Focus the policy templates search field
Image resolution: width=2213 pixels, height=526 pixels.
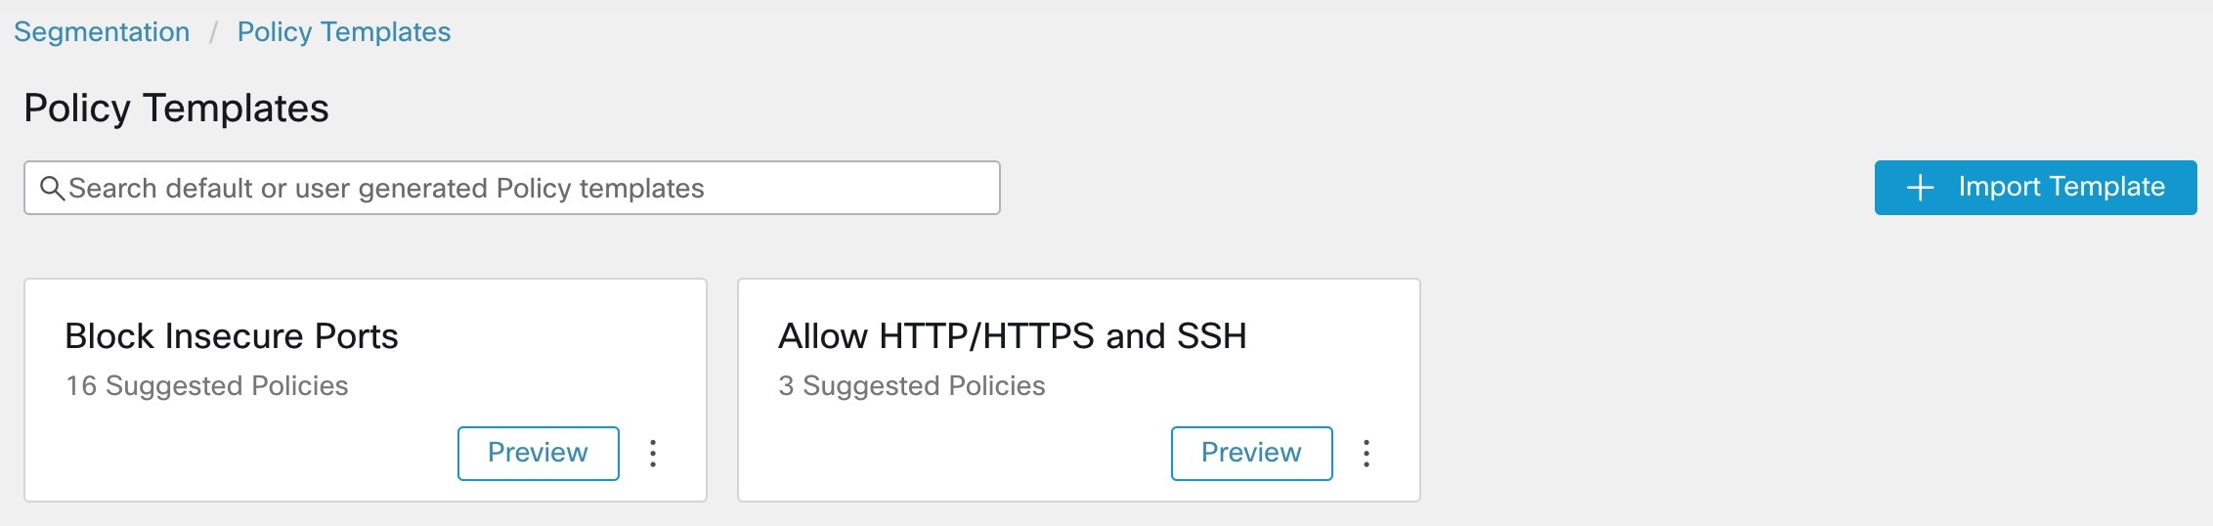click(512, 188)
